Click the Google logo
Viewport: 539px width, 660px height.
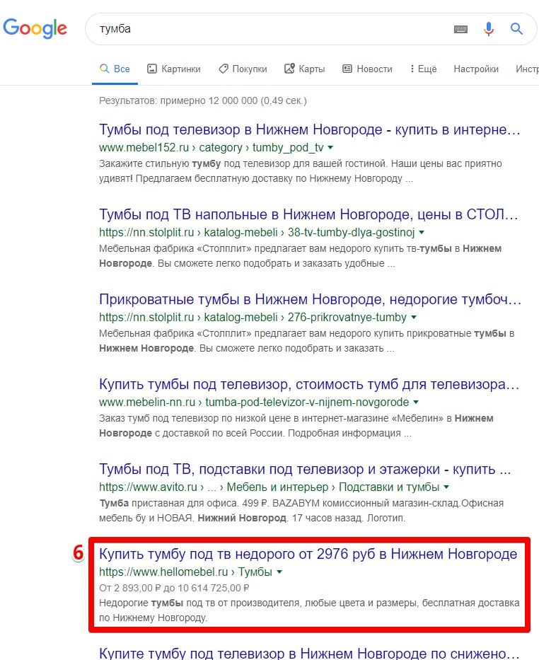[35, 28]
